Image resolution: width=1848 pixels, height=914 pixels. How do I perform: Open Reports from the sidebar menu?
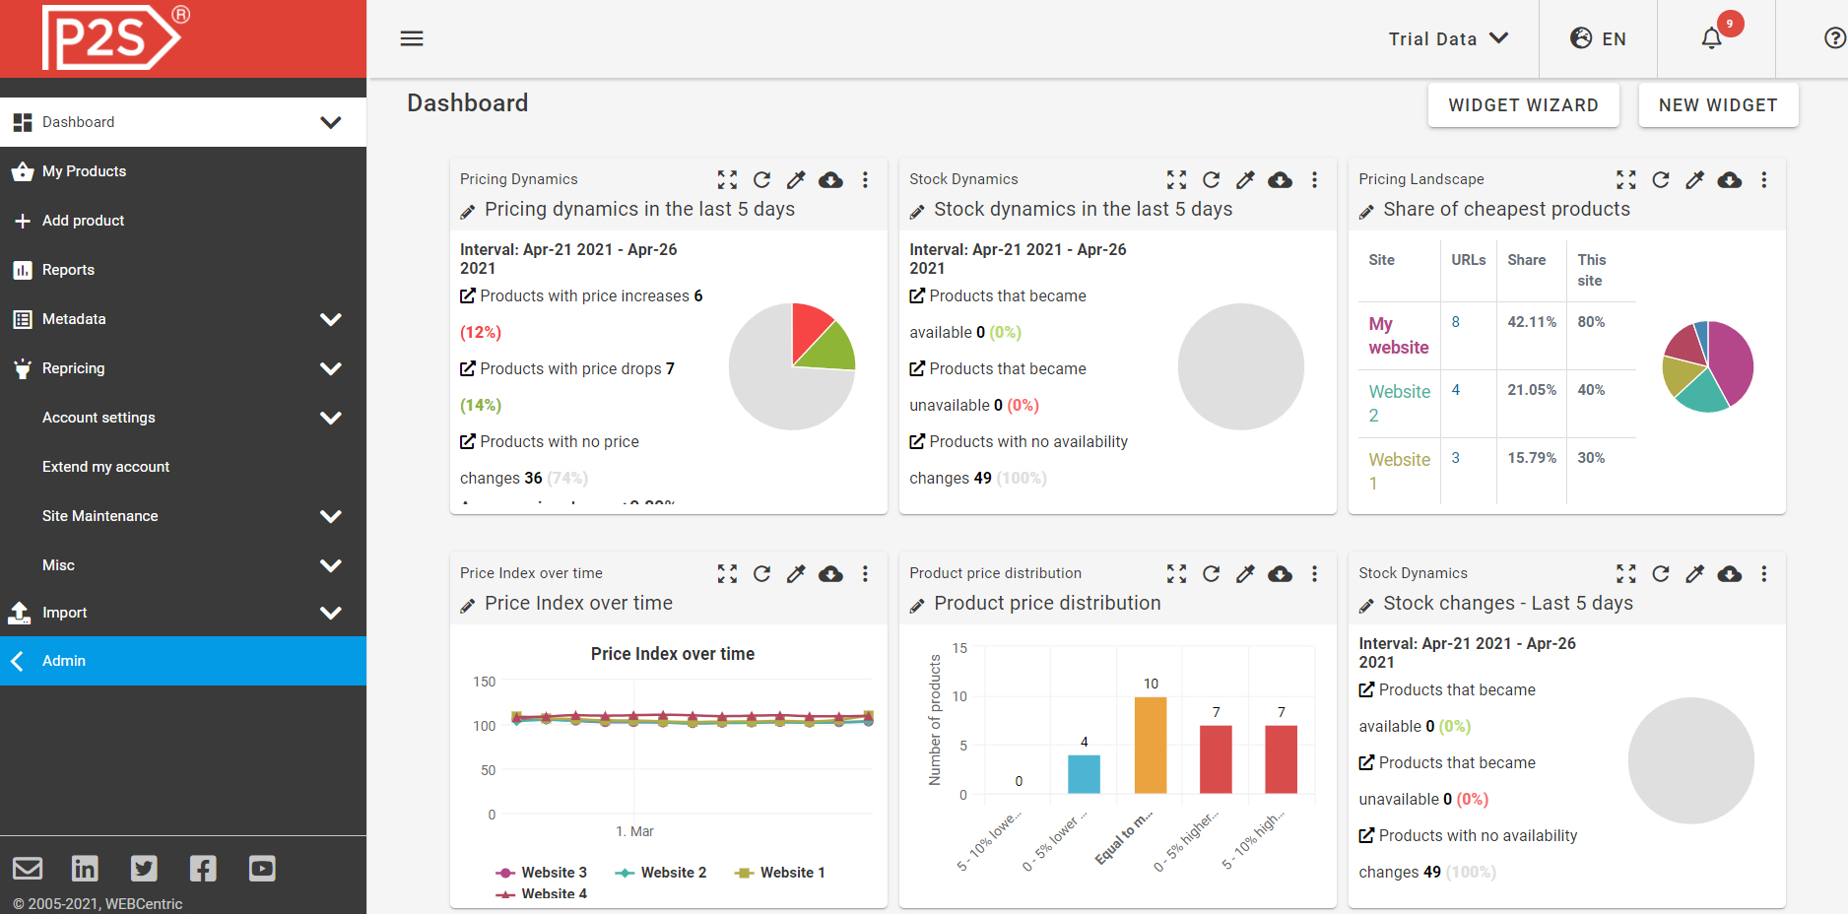pos(69,270)
